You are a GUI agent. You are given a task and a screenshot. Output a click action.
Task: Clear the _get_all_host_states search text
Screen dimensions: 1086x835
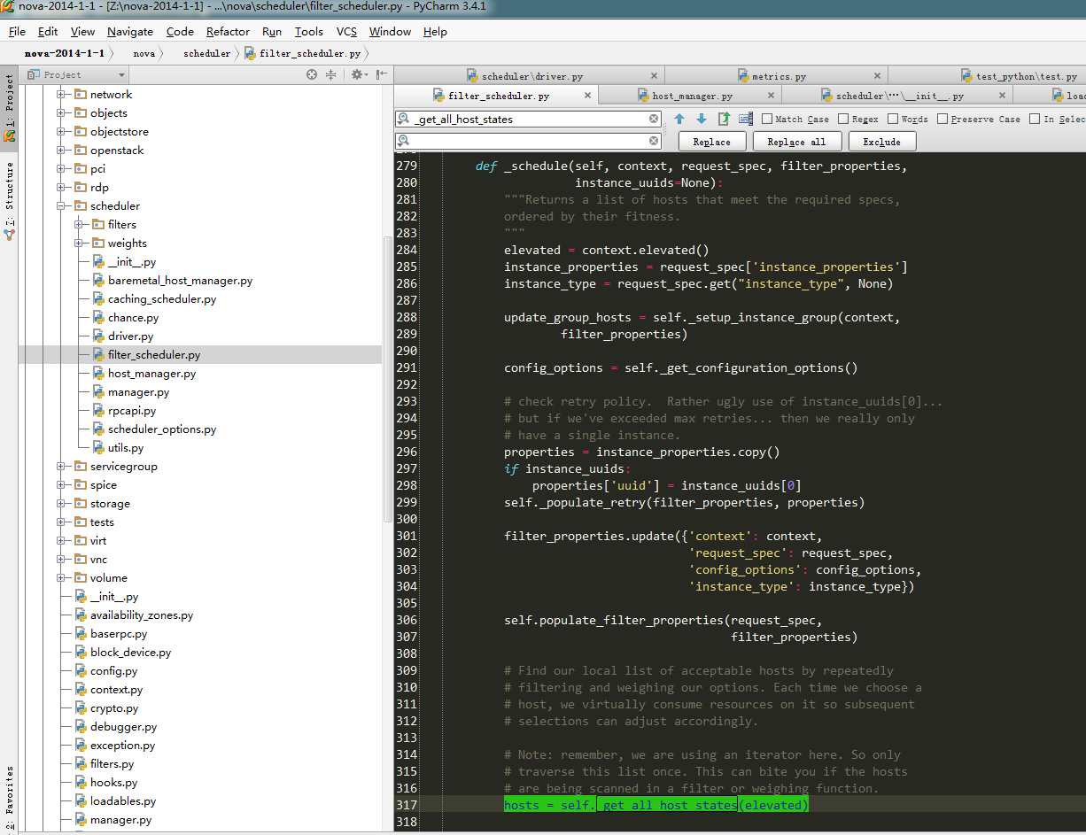(654, 119)
